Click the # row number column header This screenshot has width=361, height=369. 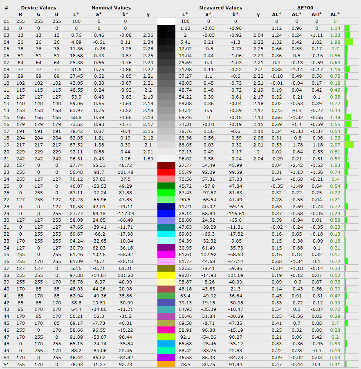(x=6, y=8)
